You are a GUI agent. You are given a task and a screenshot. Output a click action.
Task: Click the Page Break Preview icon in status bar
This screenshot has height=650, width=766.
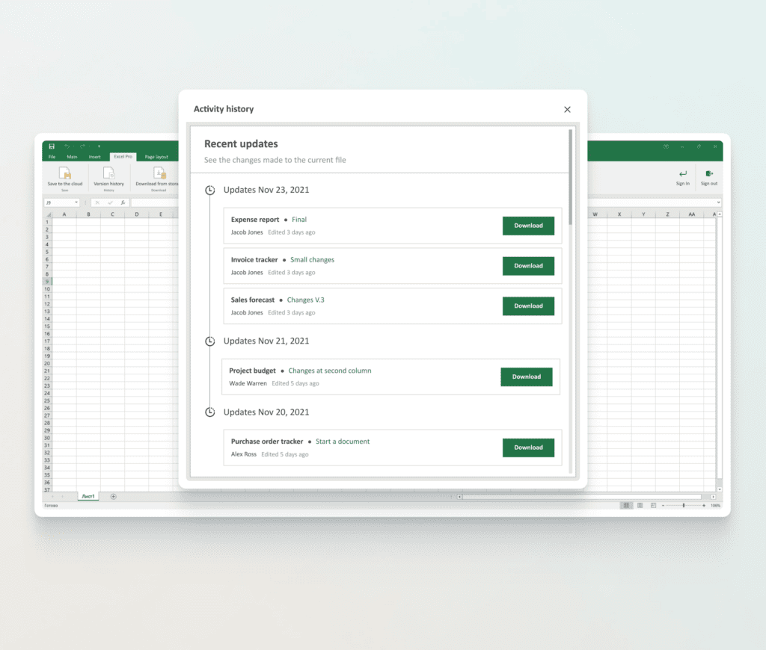click(x=654, y=505)
